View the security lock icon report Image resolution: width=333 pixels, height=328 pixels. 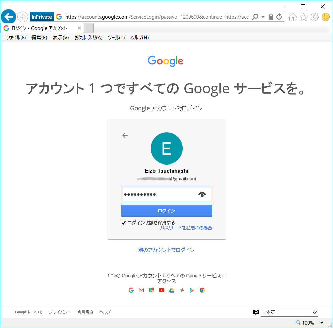point(271,17)
